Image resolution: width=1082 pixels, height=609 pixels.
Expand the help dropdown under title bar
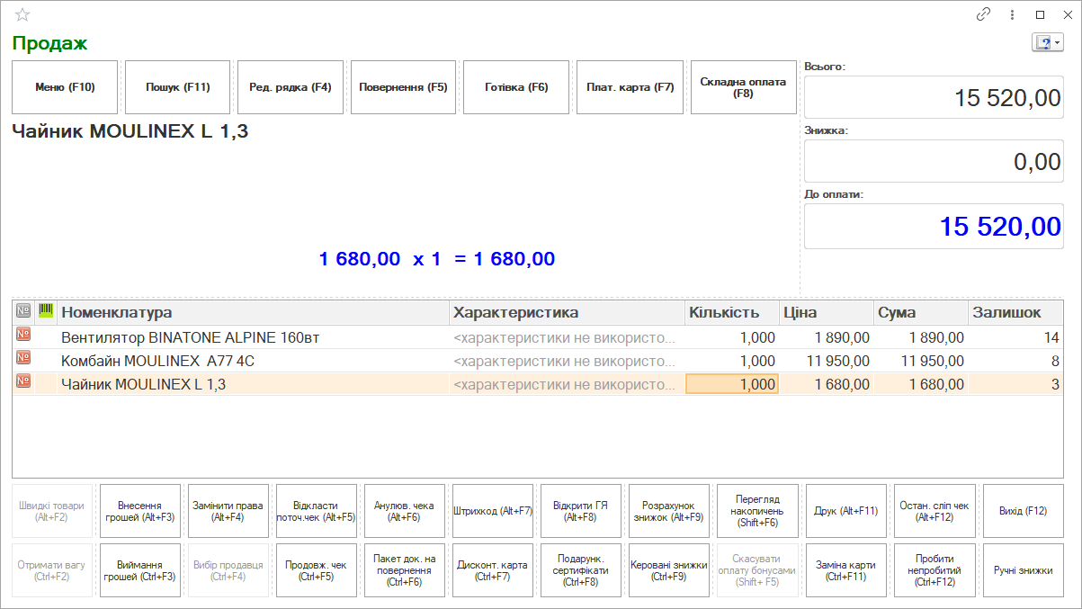pyautogui.click(x=1047, y=42)
